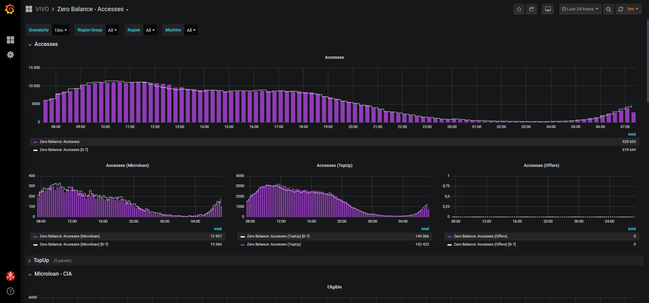Toggle Zero Balance: Accesses [D-7] series

tap(64, 150)
